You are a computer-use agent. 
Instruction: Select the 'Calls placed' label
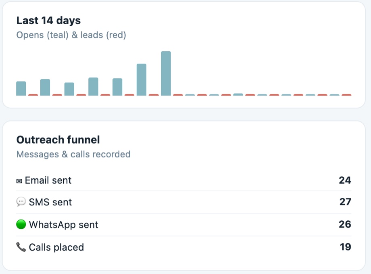56,247
